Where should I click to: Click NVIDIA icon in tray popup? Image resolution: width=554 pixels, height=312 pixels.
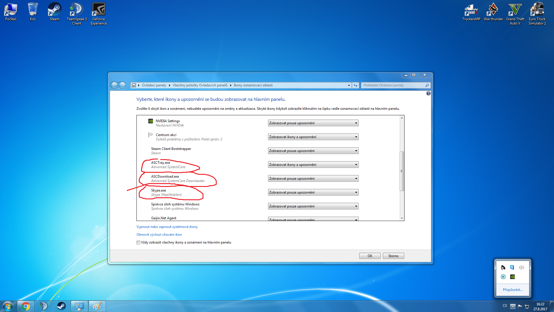[512, 277]
